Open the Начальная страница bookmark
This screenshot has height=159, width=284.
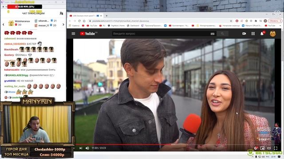[x=229, y=26]
